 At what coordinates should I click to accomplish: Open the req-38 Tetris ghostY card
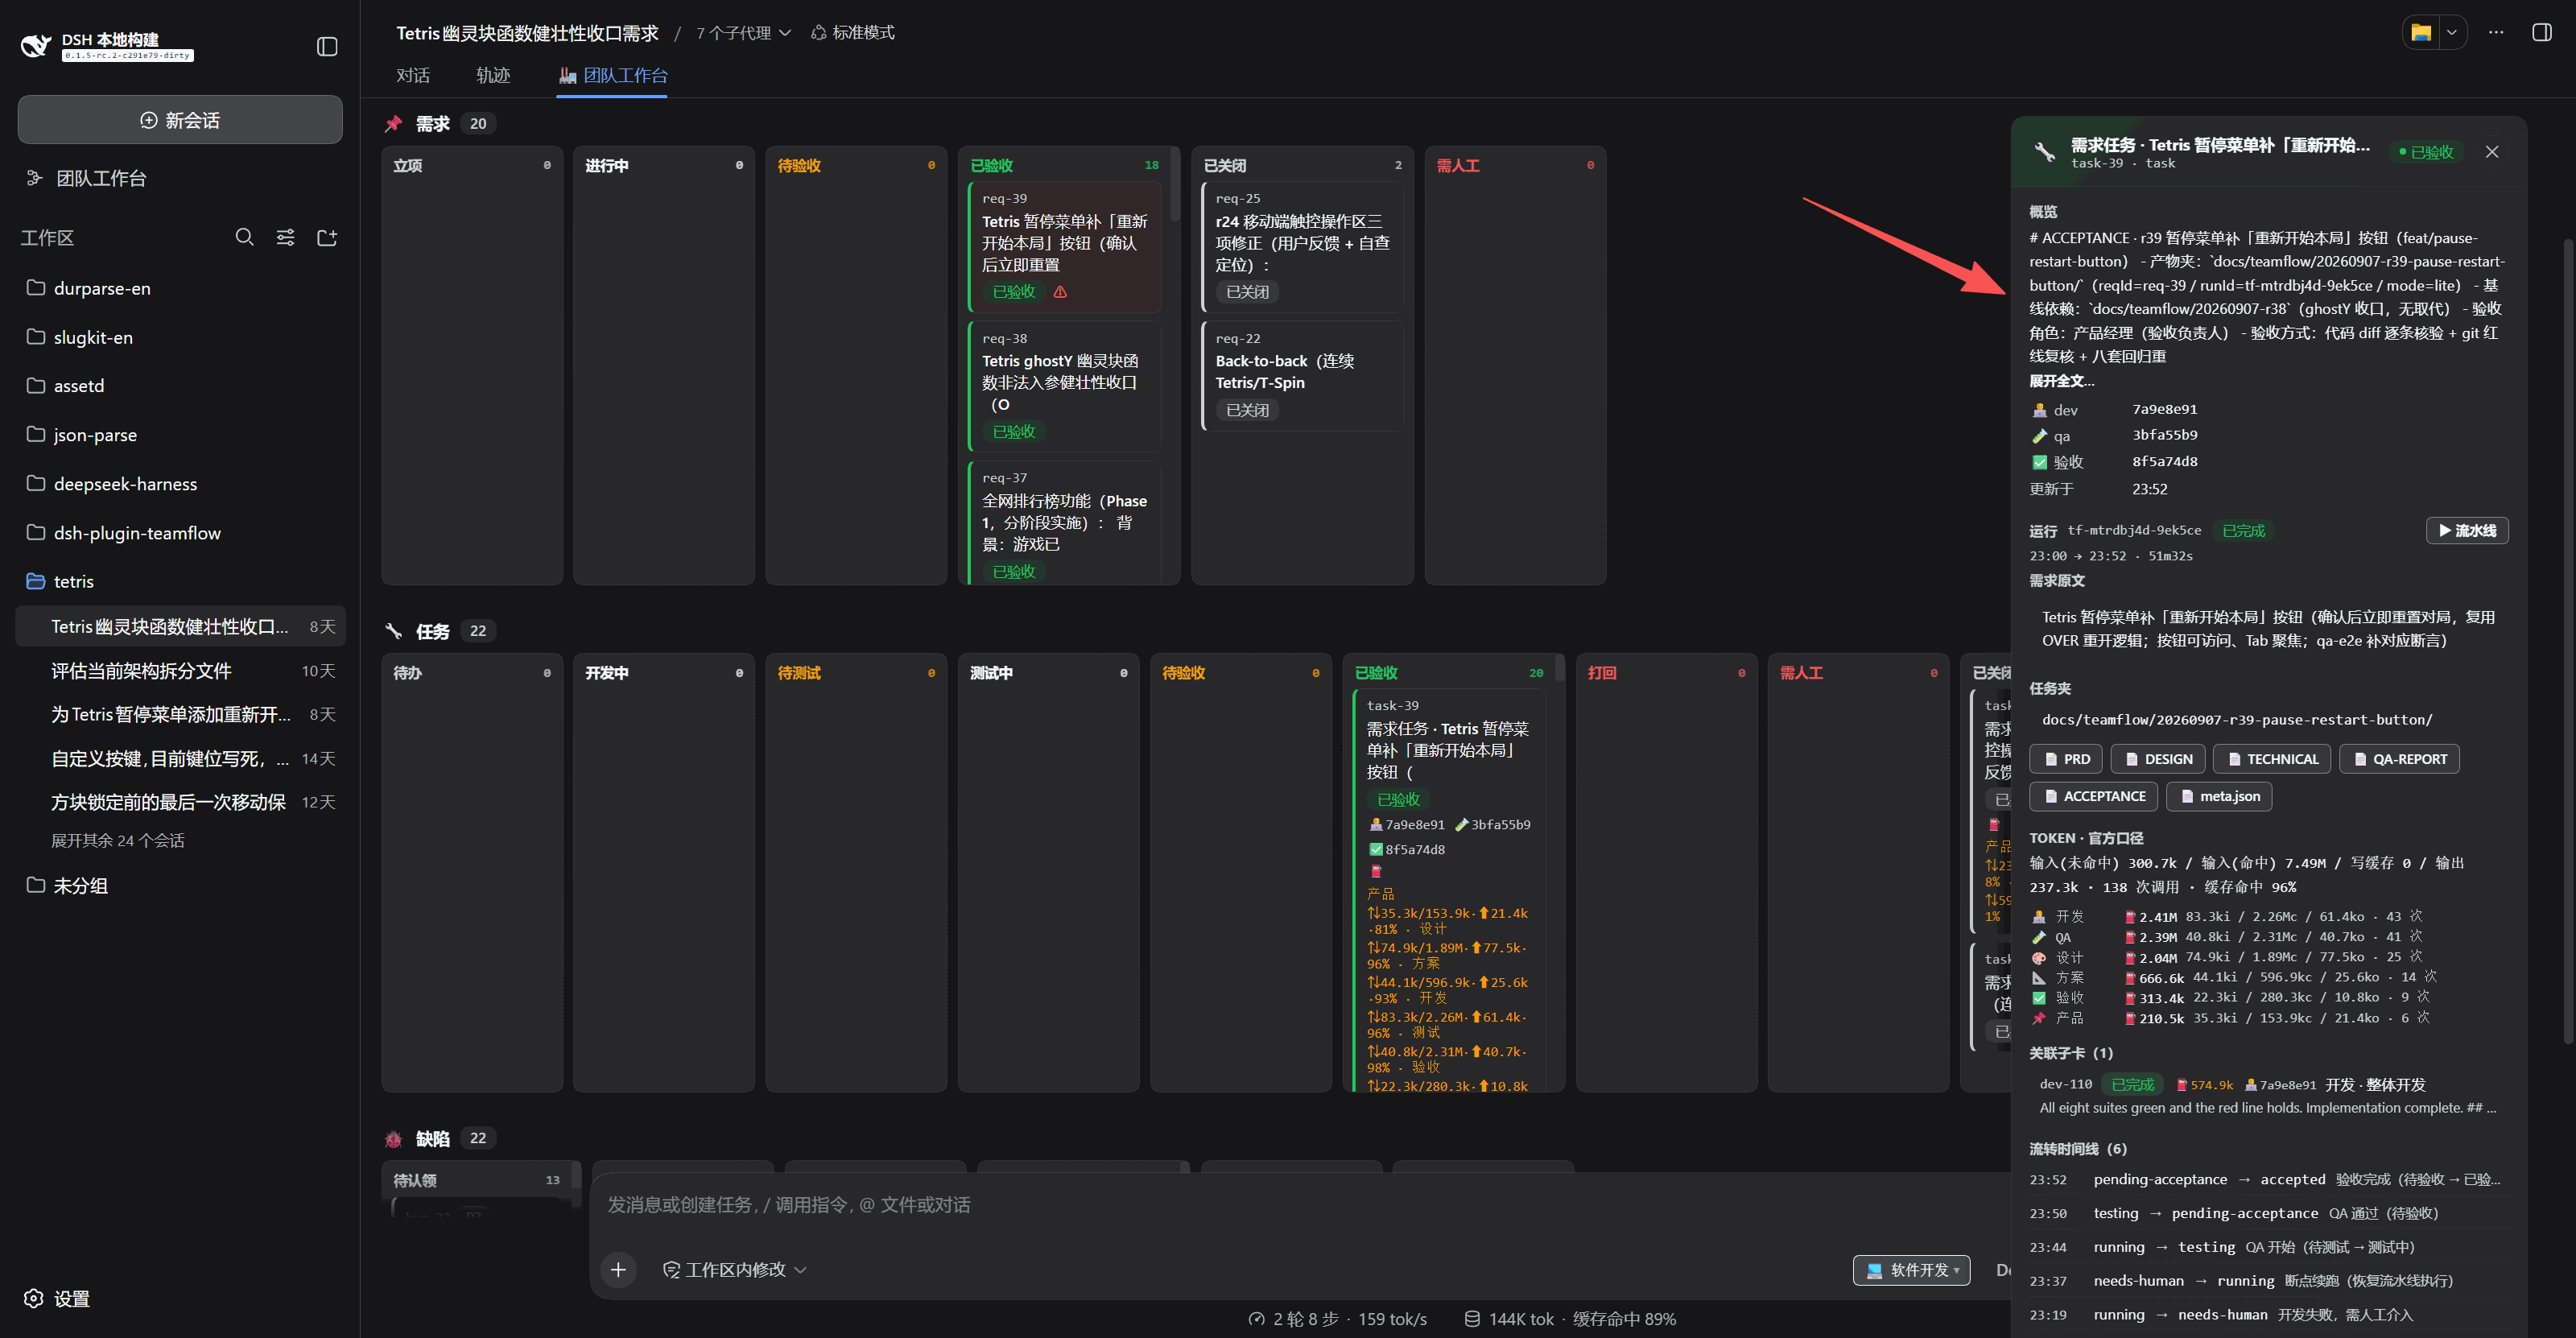pyautogui.click(x=1064, y=386)
